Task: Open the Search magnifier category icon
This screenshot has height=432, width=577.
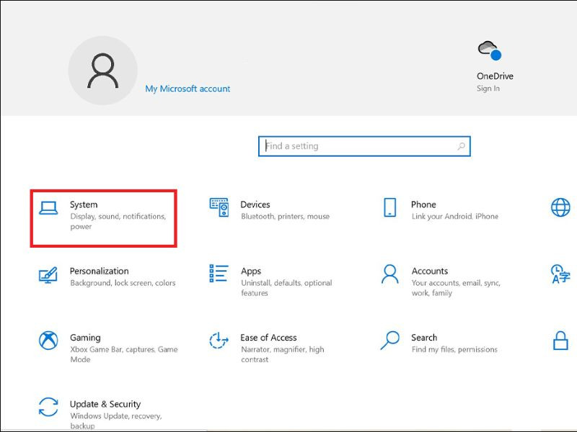Action: click(390, 340)
